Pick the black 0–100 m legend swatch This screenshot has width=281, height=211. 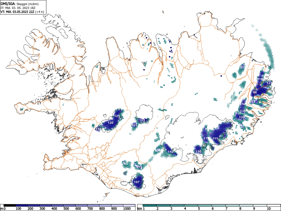pyautogui.click(x=10, y=205)
